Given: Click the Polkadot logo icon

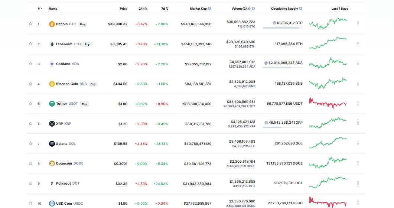Looking at the screenshot, I should (52, 183).
